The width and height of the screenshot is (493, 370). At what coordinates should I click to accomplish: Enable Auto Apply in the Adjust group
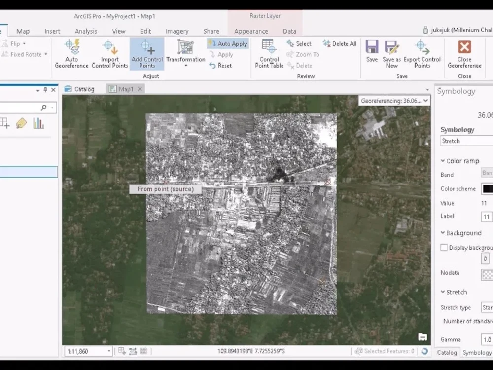point(227,43)
